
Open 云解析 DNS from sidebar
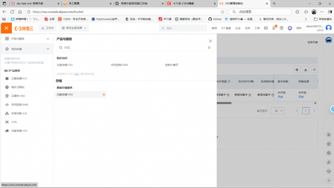click(x=18, y=96)
